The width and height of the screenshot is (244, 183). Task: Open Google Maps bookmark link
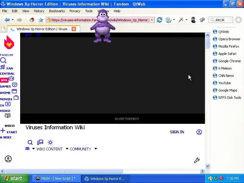tap(225, 90)
